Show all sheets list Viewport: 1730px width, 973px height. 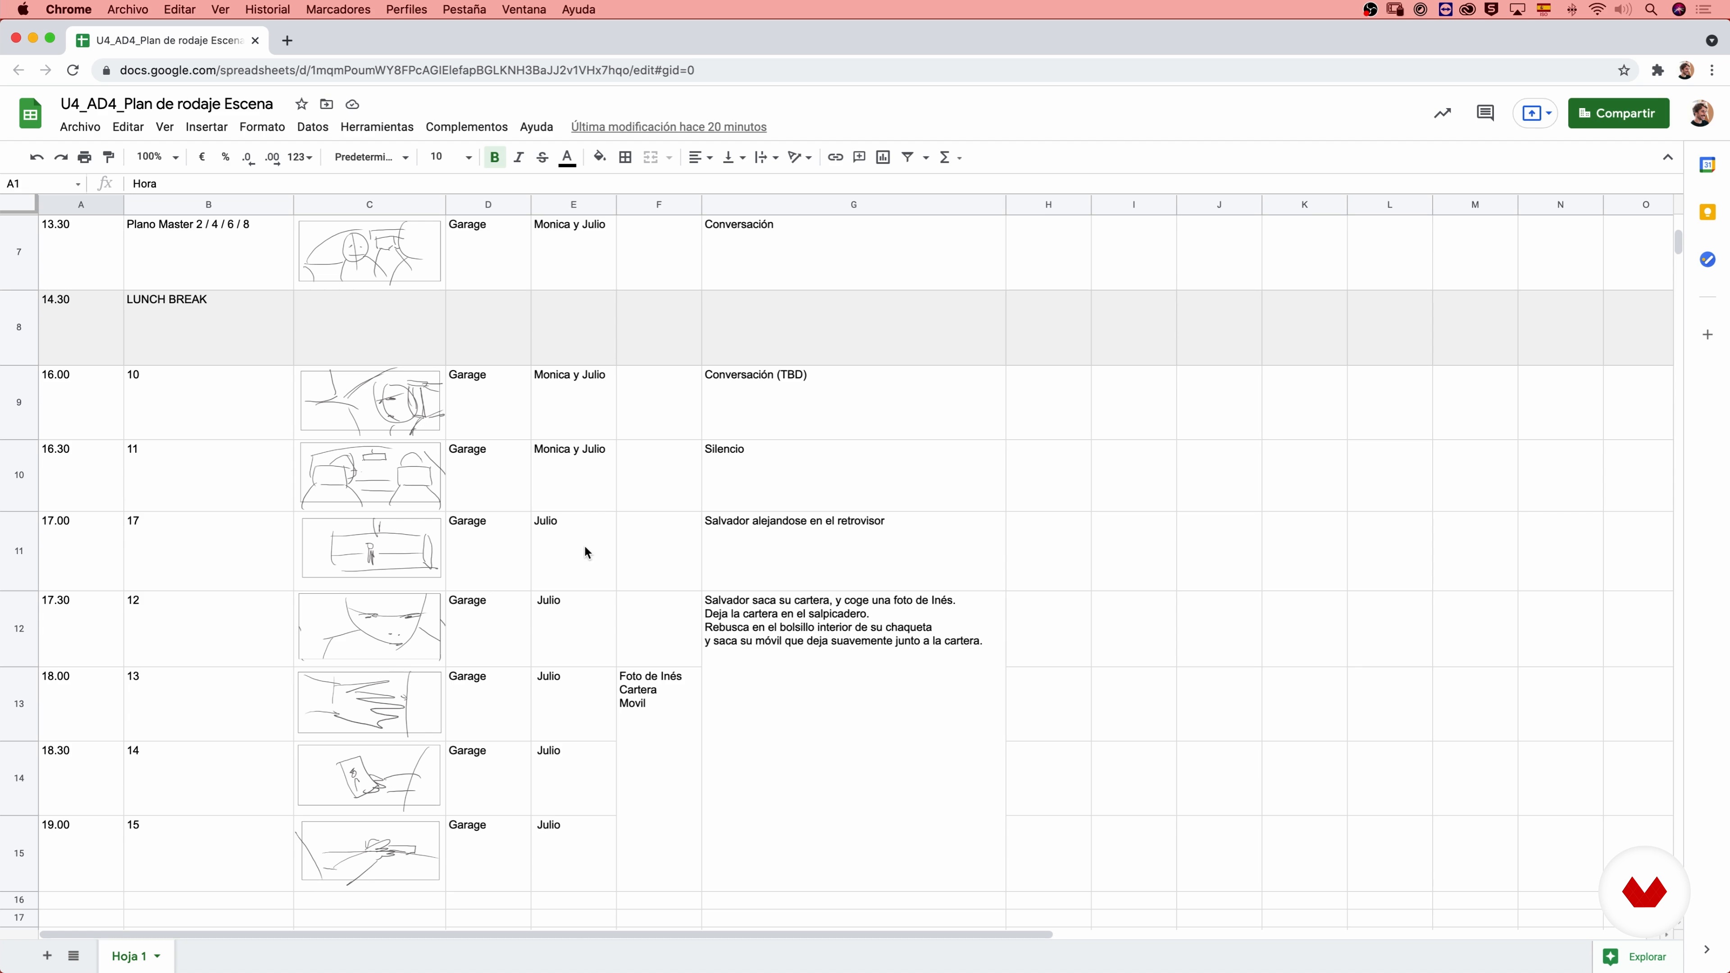(x=73, y=955)
